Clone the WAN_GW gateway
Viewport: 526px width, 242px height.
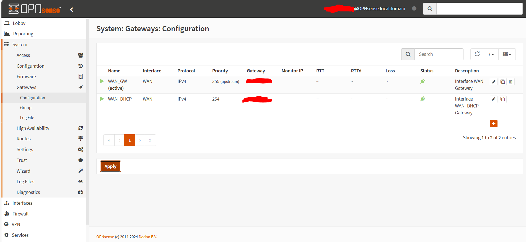[503, 82]
